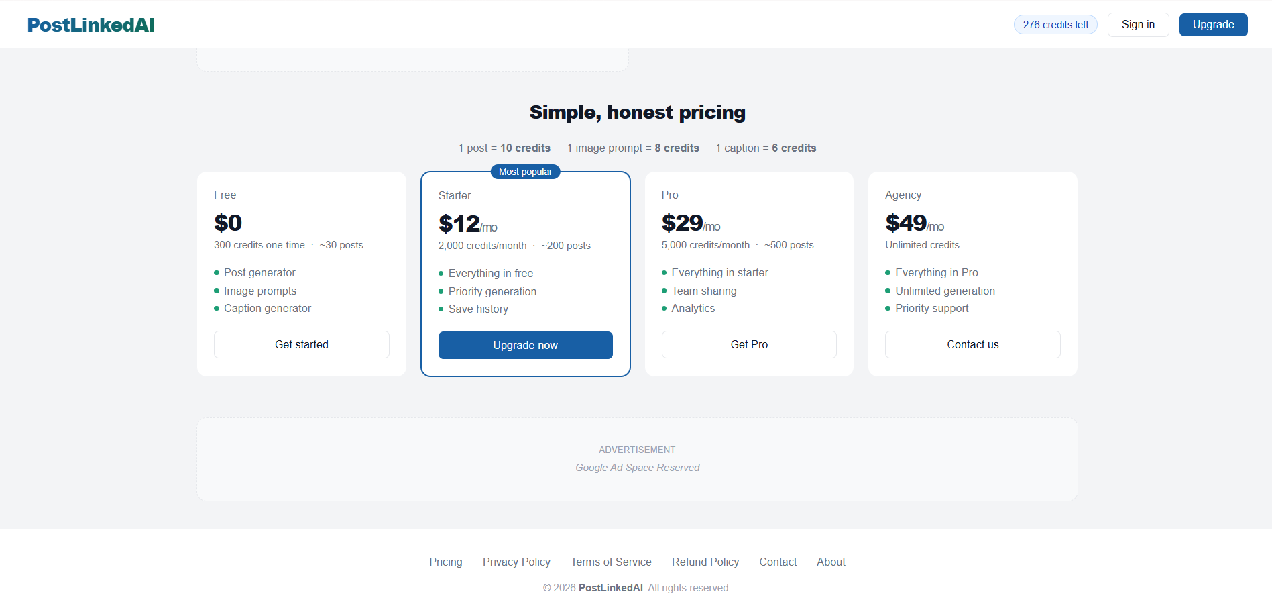This screenshot has width=1272, height=612.
Task: Click '5,000 credits/month' text
Action: (x=705, y=245)
